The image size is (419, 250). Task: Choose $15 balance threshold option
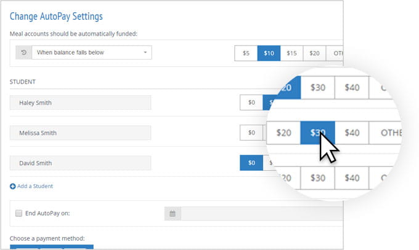pyautogui.click(x=291, y=53)
